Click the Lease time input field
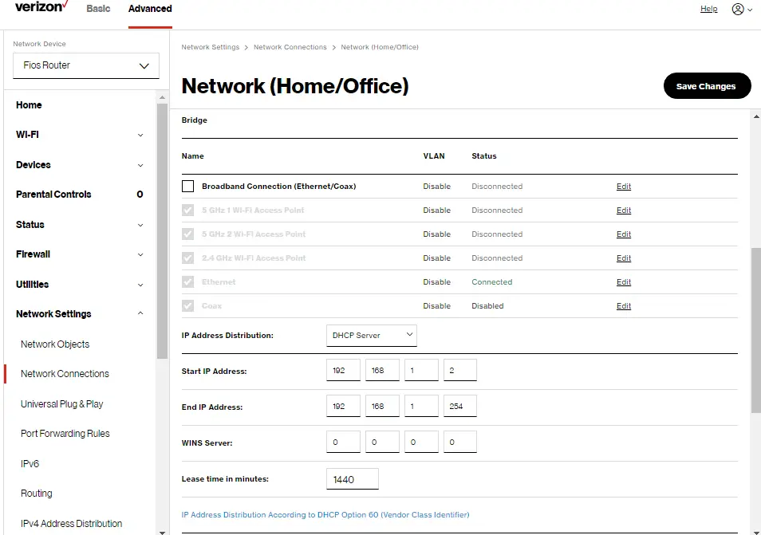The width and height of the screenshot is (761, 535). (352, 478)
